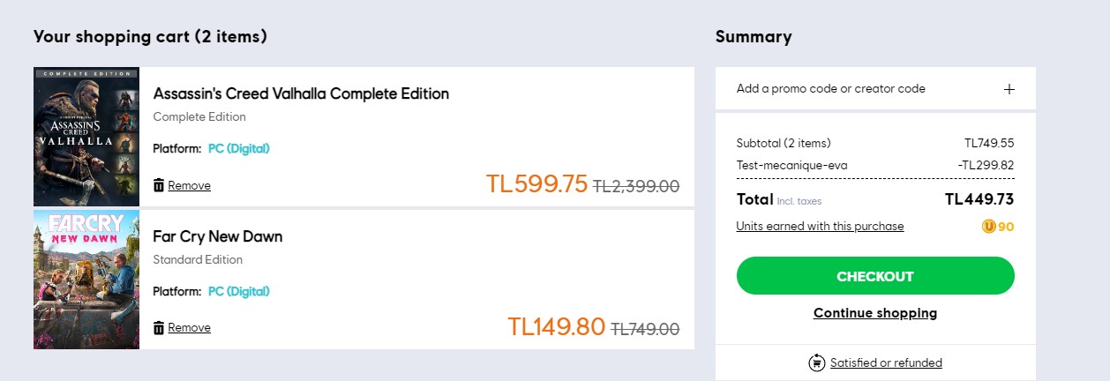The image size is (1110, 381).
Task: Click trash icon for Assassin's Creed Valhalla
Action: pos(159,185)
